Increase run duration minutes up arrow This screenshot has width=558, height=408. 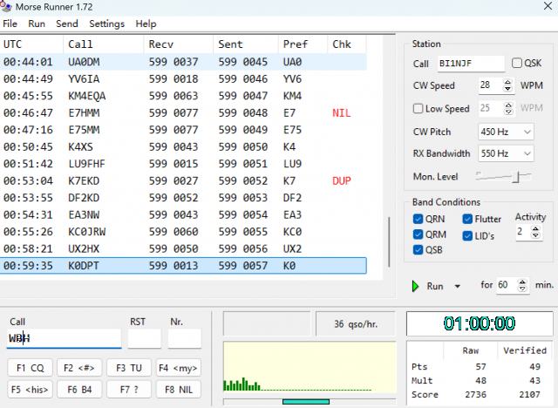(x=522, y=282)
